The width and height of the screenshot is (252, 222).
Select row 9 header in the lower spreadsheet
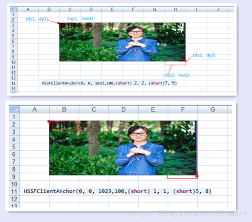(x=14, y=177)
